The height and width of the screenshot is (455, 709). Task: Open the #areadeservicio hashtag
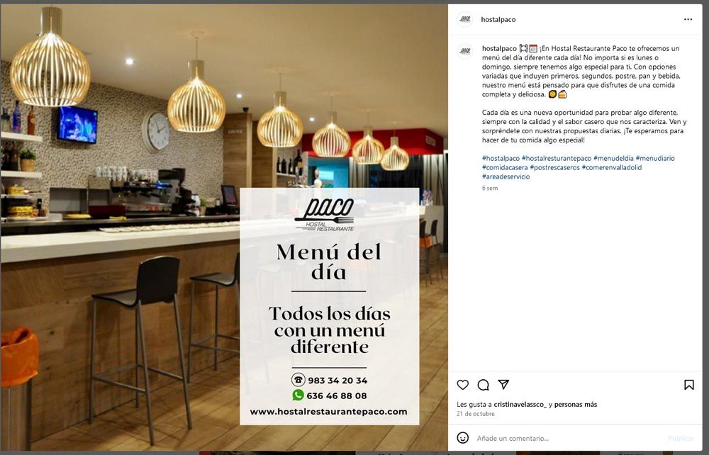tap(506, 176)
